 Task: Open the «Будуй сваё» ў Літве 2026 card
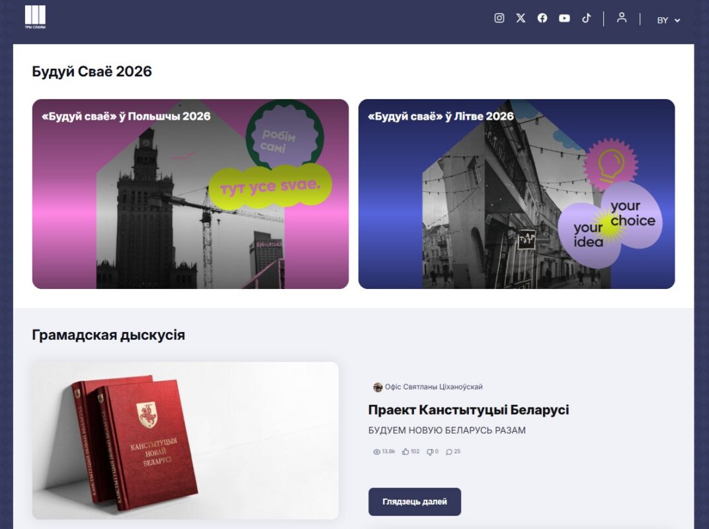click(x=517, y=194)
